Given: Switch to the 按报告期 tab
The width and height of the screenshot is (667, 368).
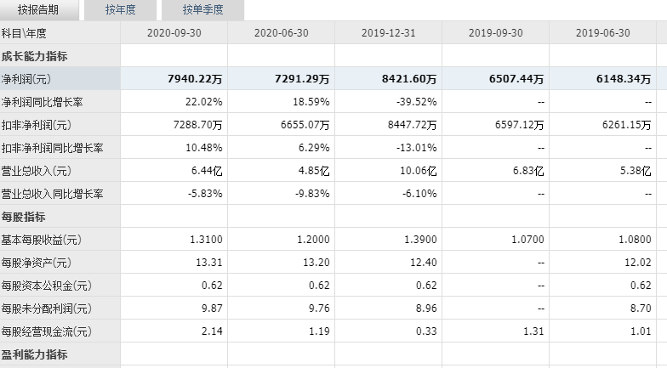Looking at the screenshot, I should click(x=38, y=10).
